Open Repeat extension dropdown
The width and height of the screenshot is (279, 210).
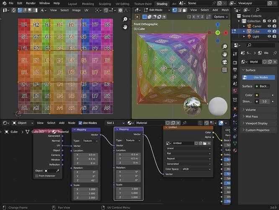[188, 159]
